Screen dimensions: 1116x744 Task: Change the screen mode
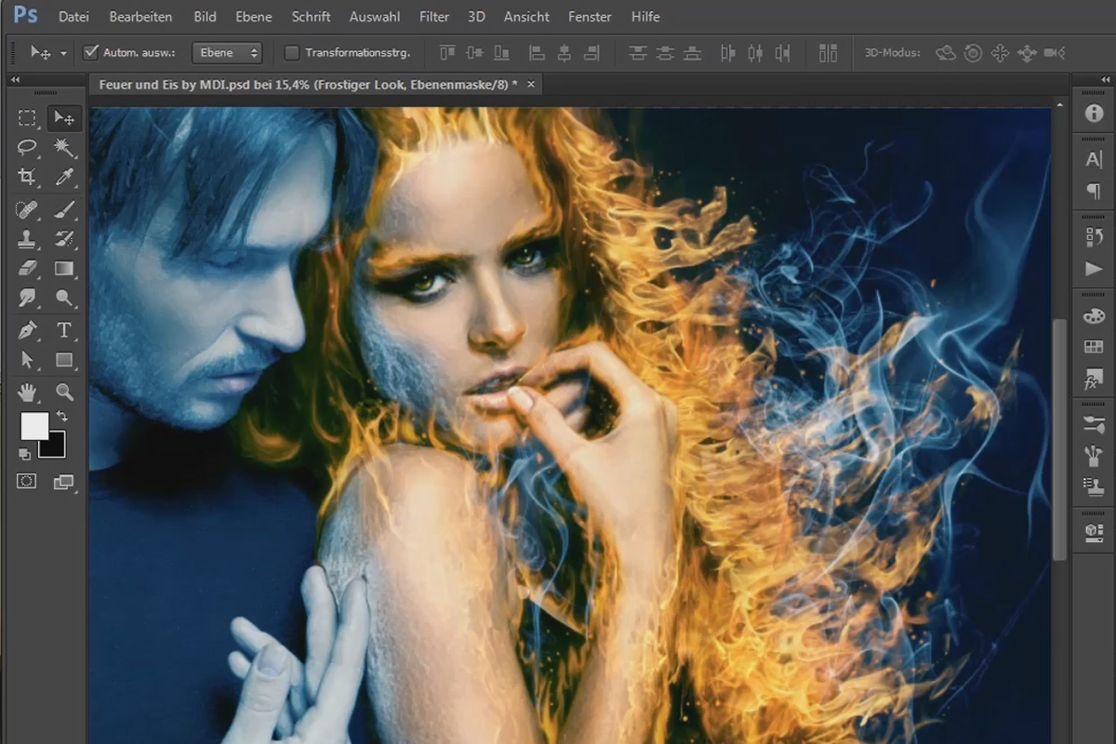[x=64, y=481]
